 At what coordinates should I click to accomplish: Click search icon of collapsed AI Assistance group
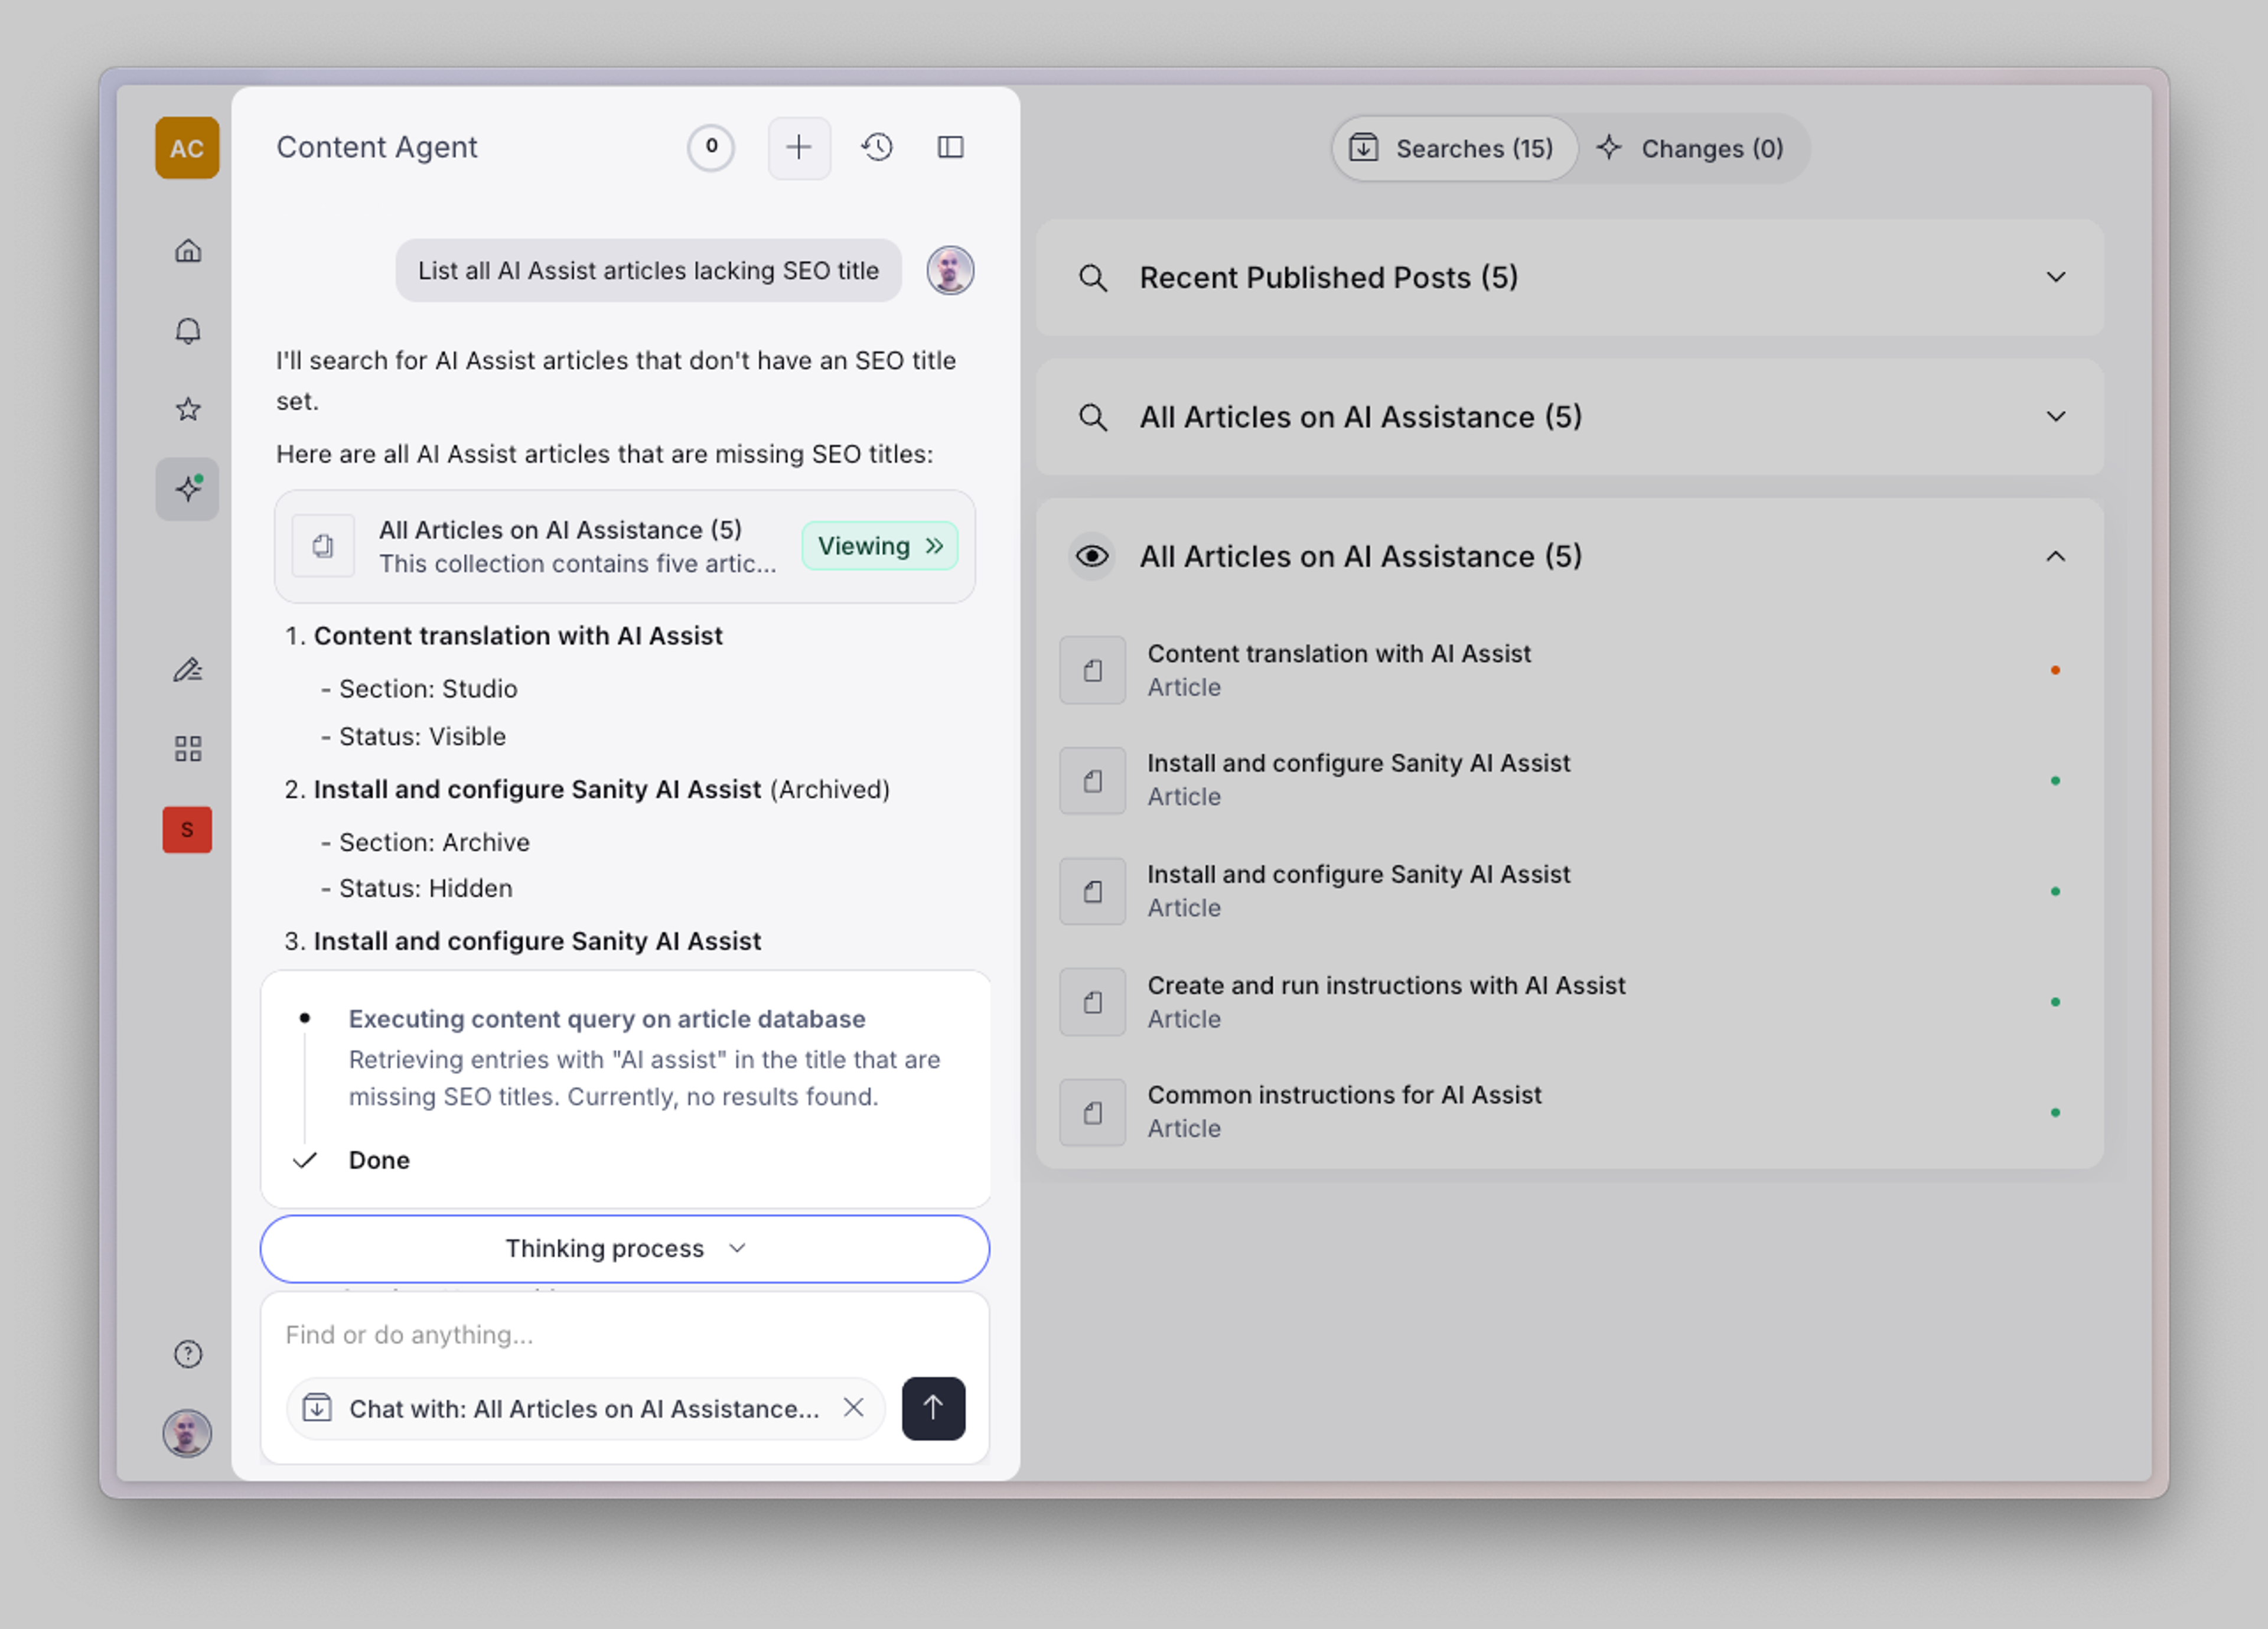point(1093,417)
